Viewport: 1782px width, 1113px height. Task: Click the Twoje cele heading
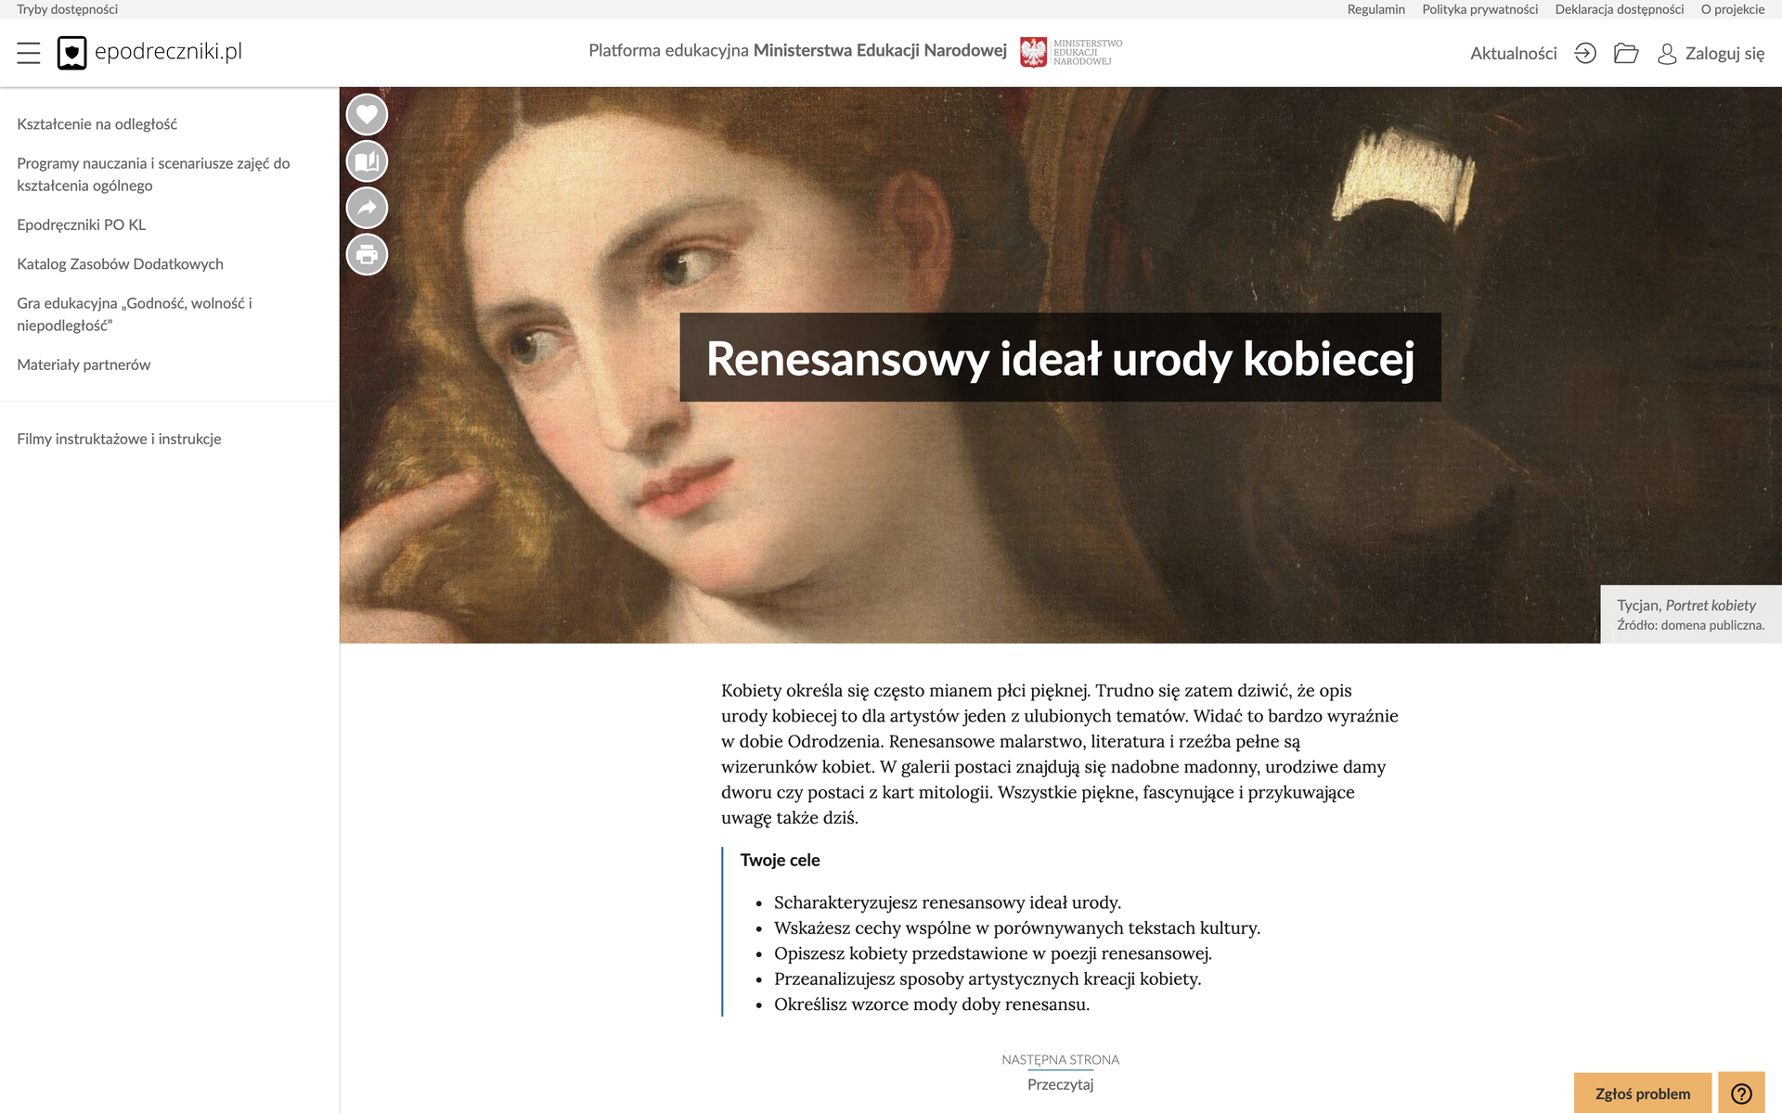780,861
